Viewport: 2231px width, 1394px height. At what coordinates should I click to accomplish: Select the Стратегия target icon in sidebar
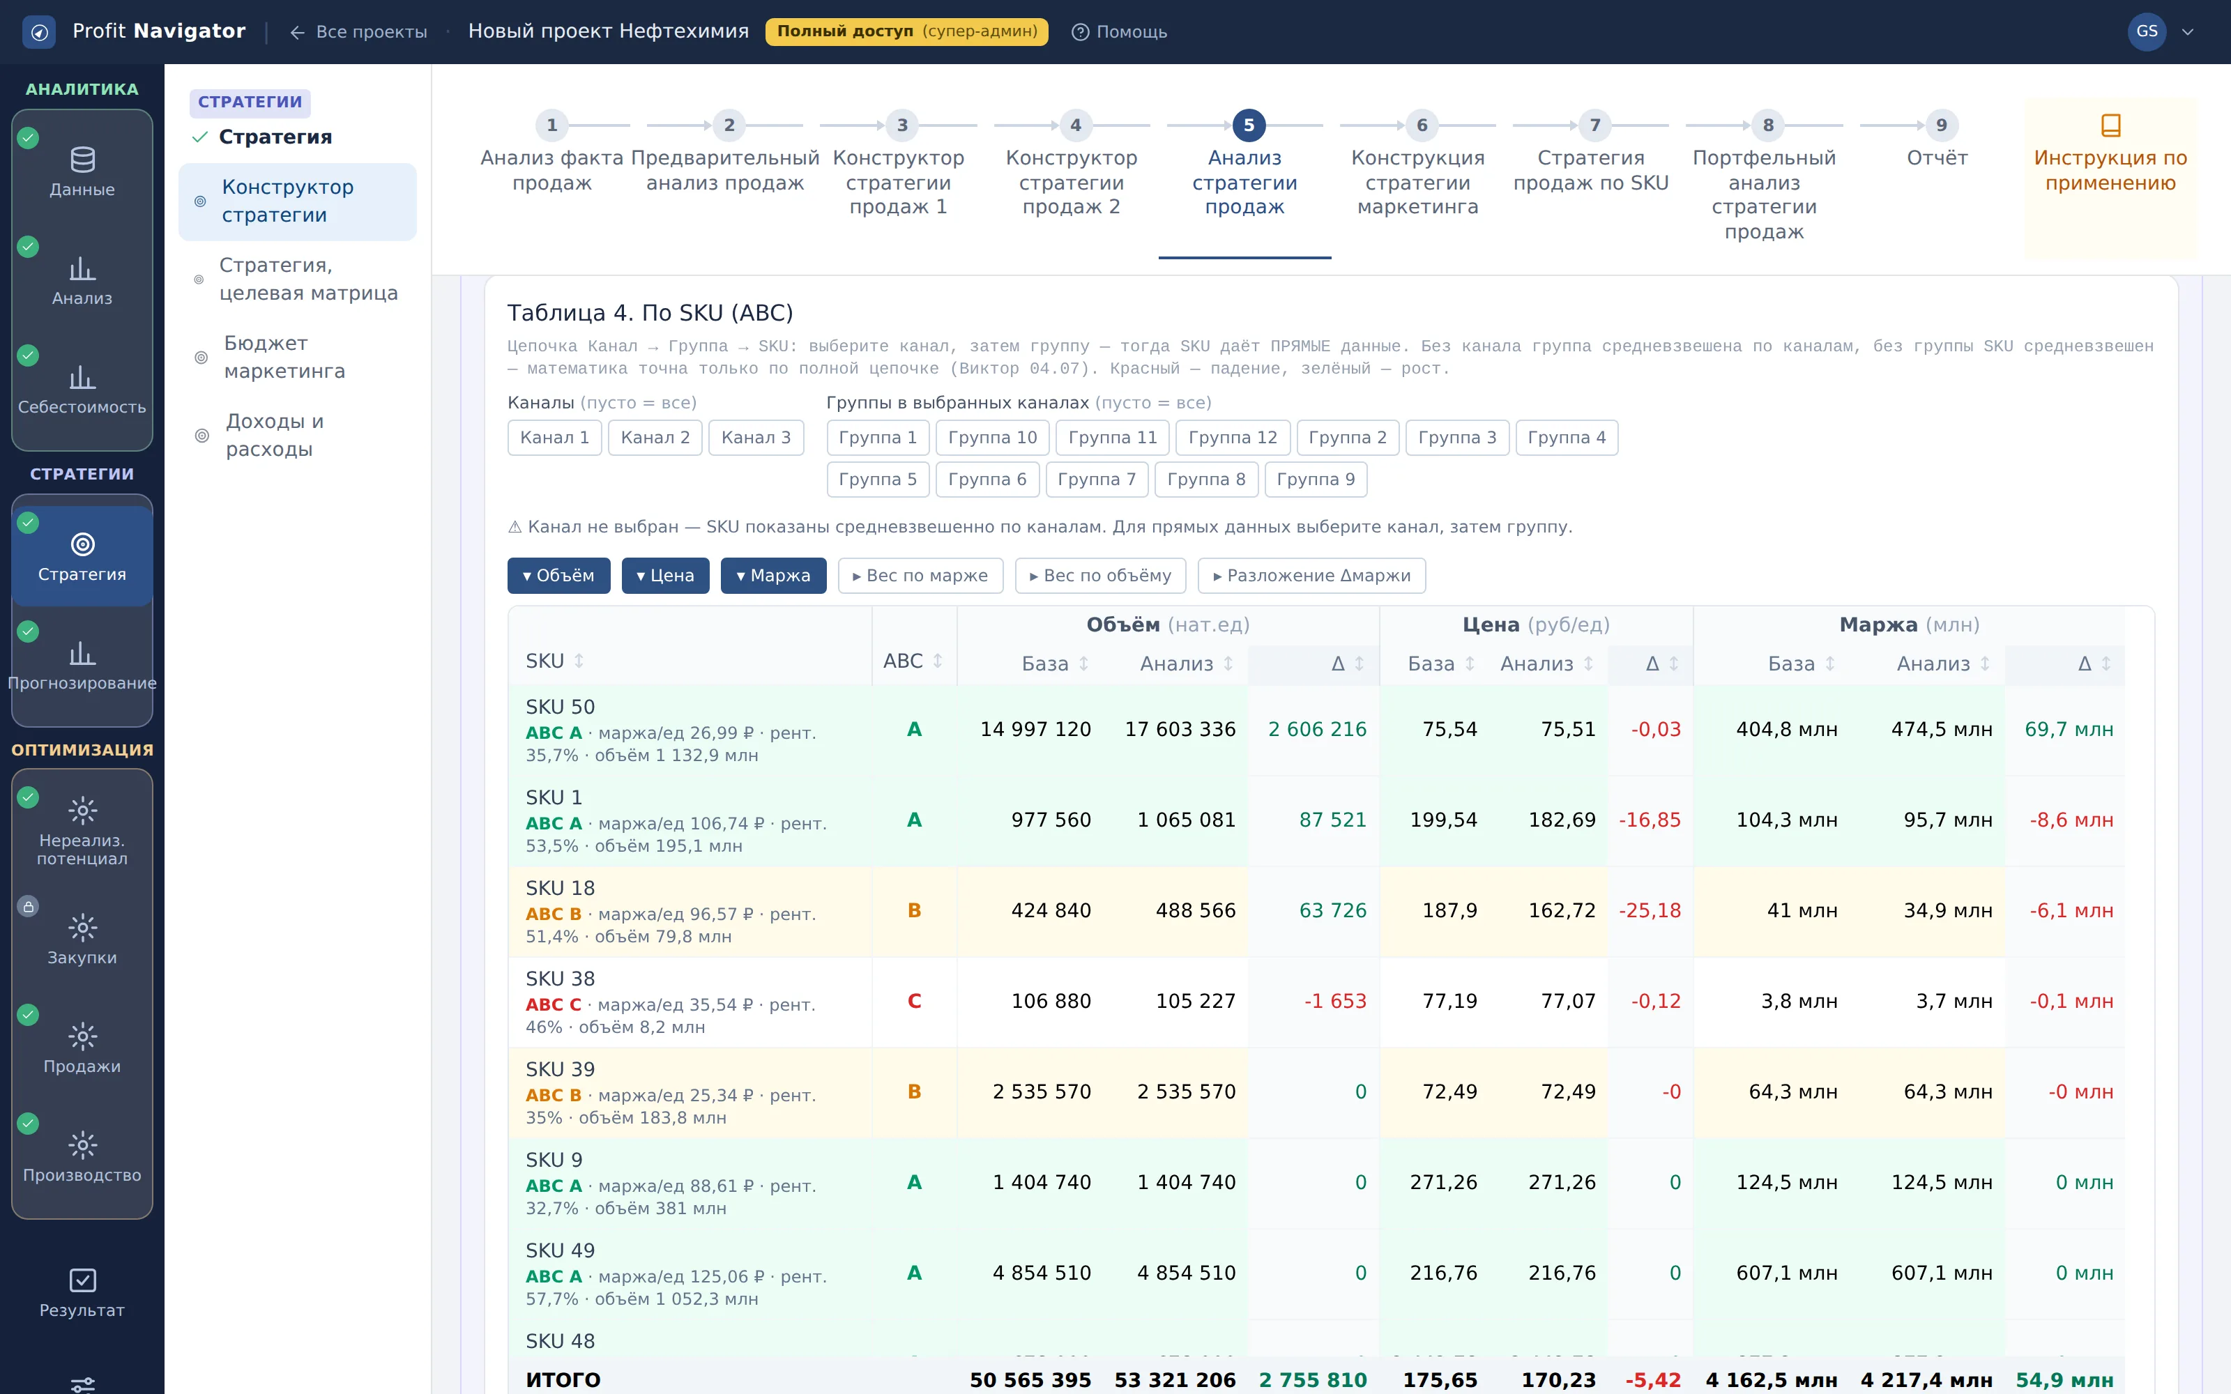82,545
